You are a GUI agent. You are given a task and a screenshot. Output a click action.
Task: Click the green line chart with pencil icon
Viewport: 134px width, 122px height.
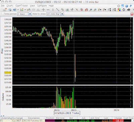point(22,10)
